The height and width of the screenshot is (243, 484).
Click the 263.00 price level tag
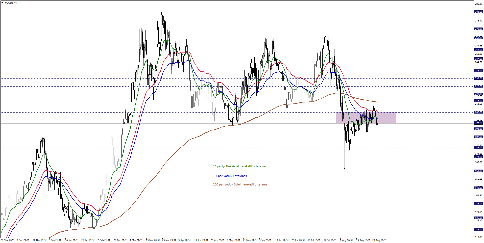[479, 38]
